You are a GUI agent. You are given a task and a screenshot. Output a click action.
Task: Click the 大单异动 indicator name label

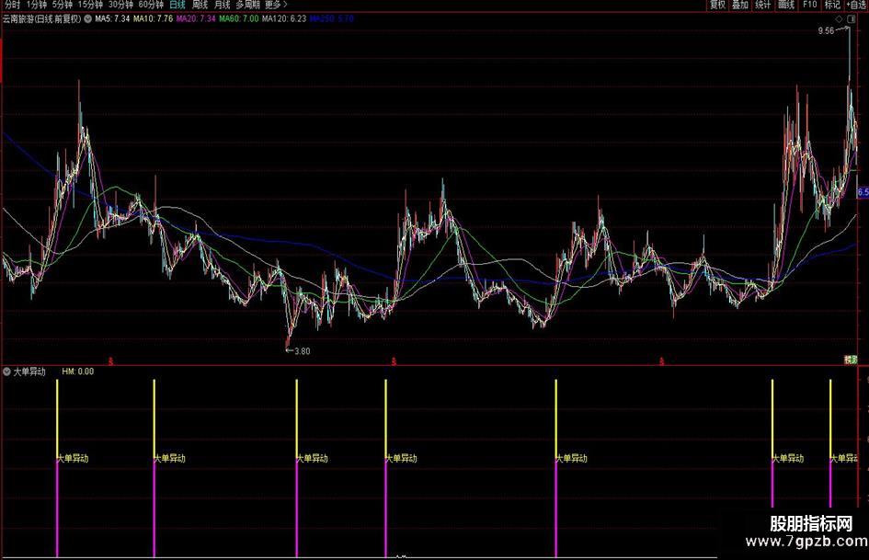click(x=29, y=371)
